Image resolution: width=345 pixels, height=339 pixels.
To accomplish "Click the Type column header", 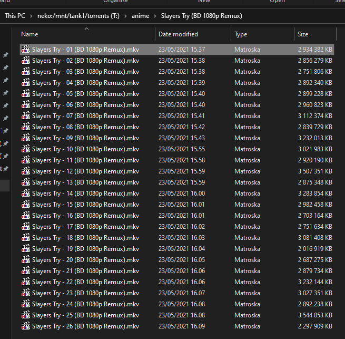I will click(241, 34).
